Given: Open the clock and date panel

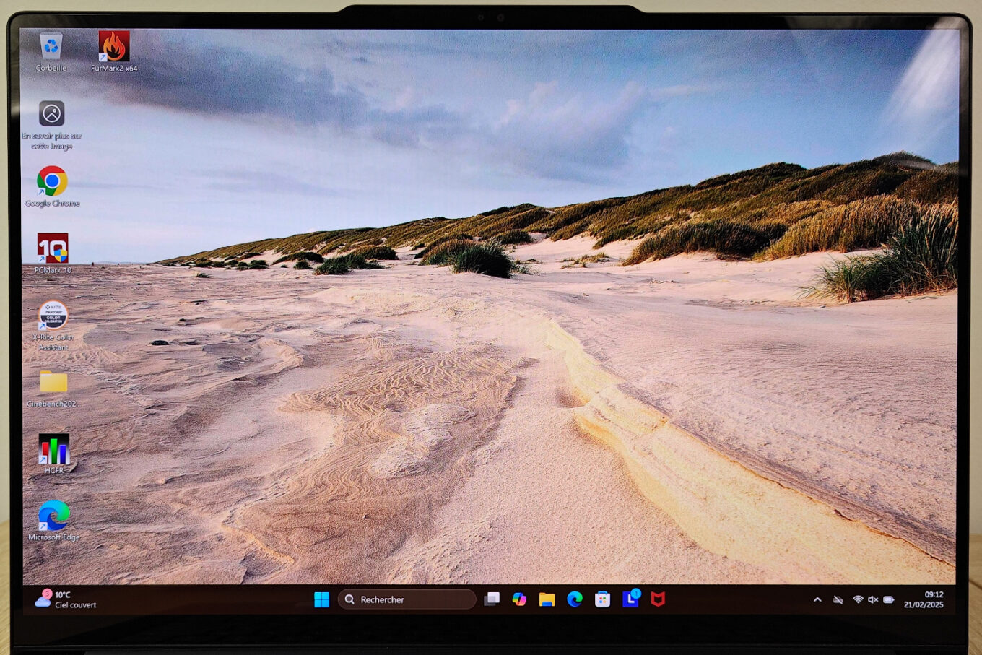Looking at the screenshot, I should [x=924, y=599].
